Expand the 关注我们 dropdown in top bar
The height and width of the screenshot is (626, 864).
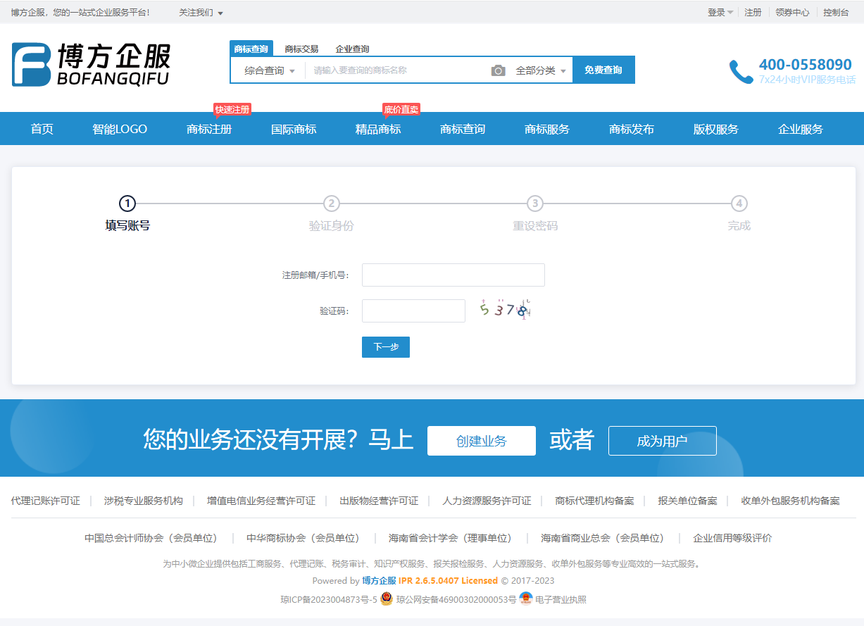click(x=201, y=13)
